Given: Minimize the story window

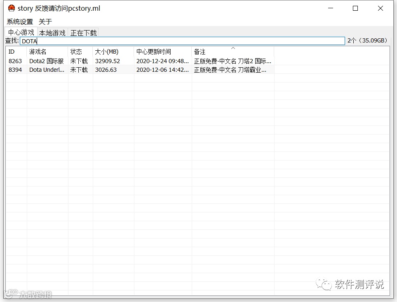Looking at the screenshot, I should [x=331, y=8].
